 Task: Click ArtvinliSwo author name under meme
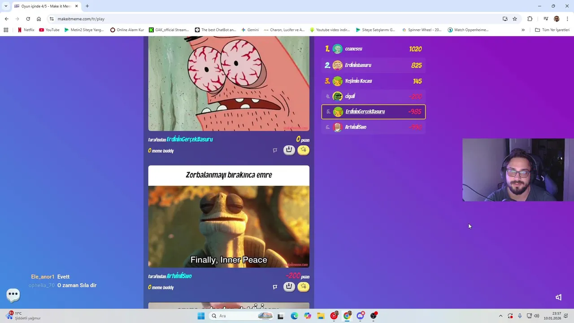179,276
